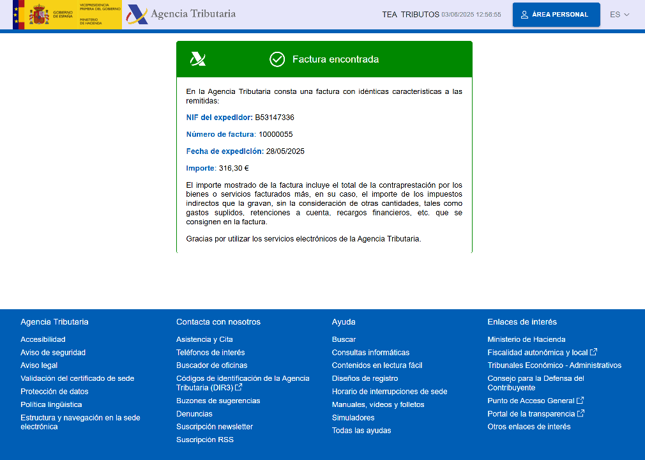This screenshot has height=460, width=645.
Task: Click Tribunales Económico - Administrativos link
Action: 554,365
